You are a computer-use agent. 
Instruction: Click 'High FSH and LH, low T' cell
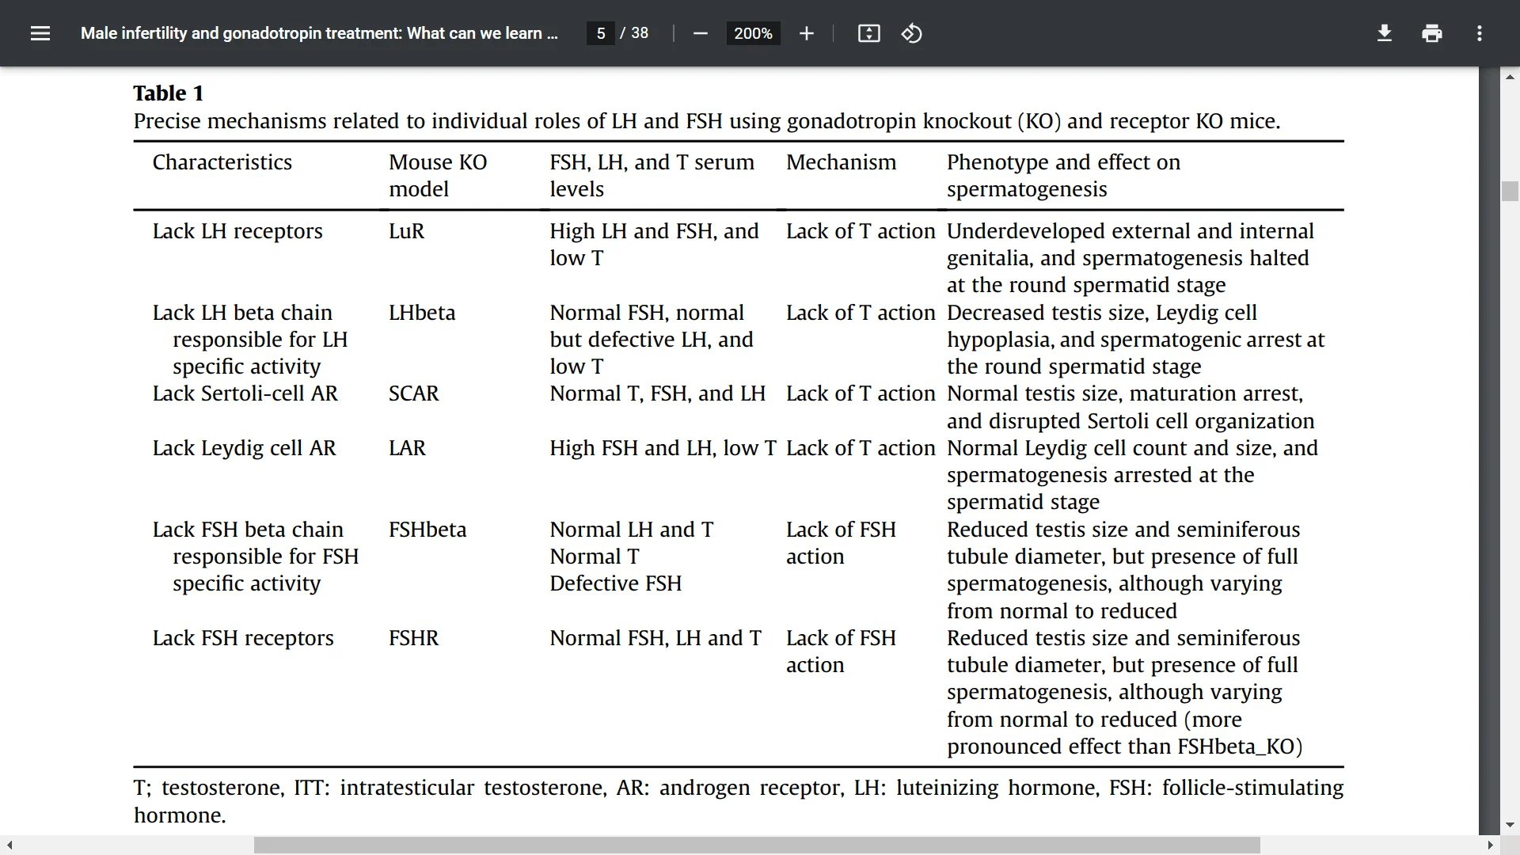click(x=663, y=448)
